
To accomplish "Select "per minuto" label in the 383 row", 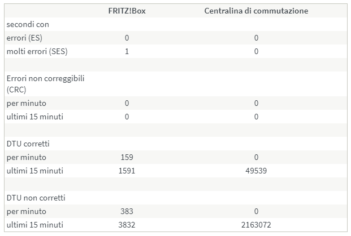I will (x=26, y=212).
